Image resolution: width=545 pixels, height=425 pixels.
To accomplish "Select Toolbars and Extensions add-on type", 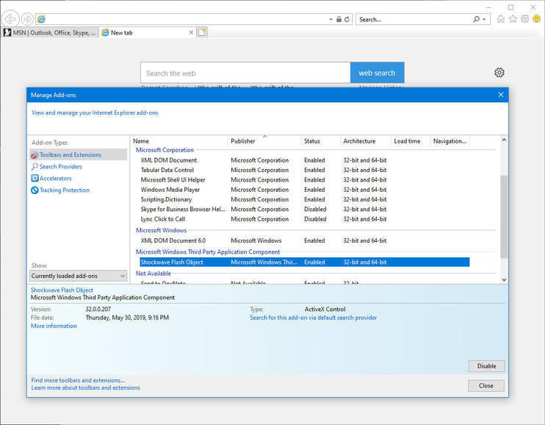I will pos(71,155).
